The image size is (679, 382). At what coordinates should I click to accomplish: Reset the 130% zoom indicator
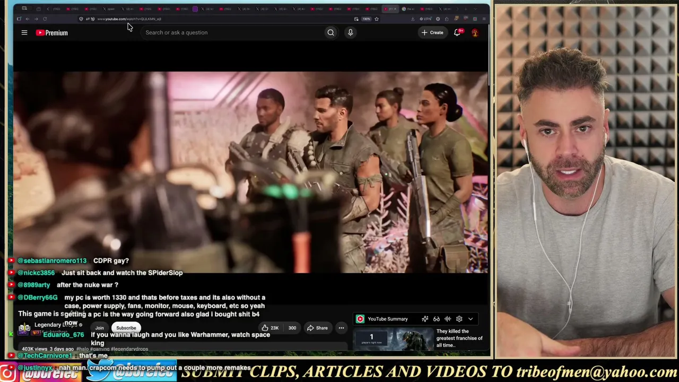coord(366,19)
